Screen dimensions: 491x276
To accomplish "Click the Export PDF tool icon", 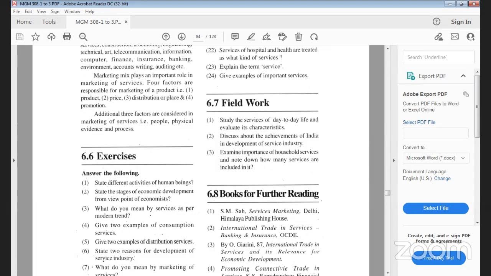I will click(x=411, y=76).
